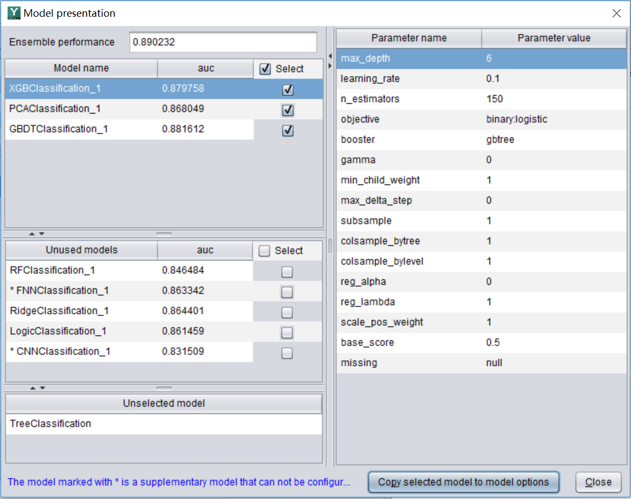Click up arrow on divider above Unselected model
This screenshot has width=631, height=499.
[32, 388]
